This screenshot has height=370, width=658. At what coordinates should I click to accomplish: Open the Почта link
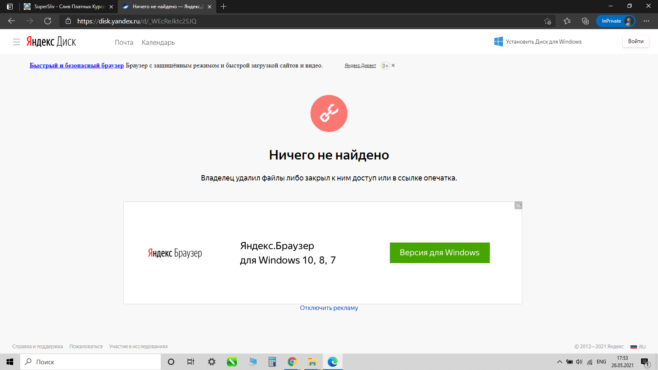(x=124, y=42)
